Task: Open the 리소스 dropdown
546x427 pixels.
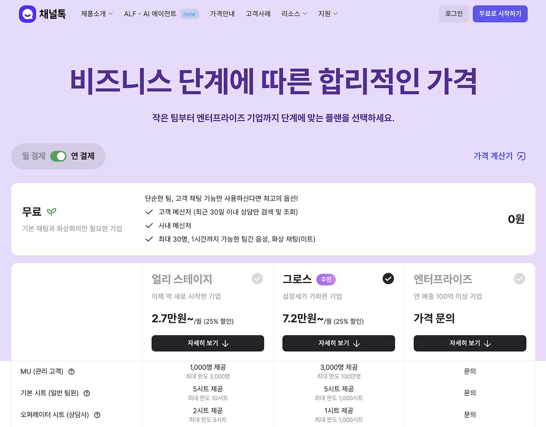Action: pos(294,13)
